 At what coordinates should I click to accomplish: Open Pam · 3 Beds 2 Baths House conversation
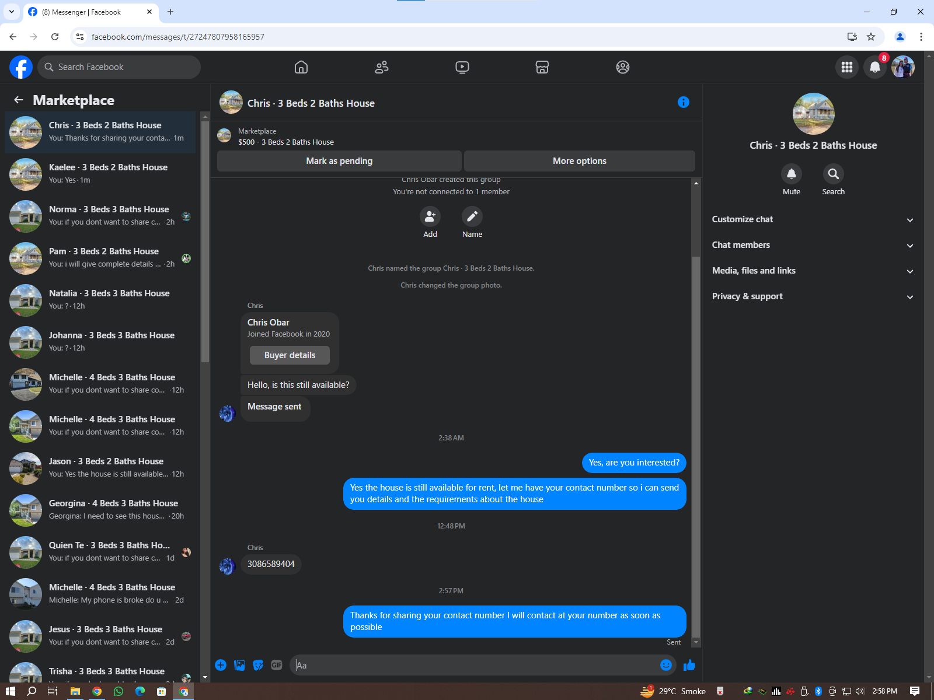(x=100, y=258)
